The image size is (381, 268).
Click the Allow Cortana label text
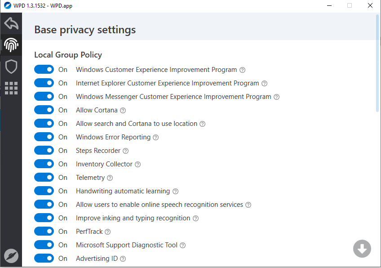click(97, 110)
